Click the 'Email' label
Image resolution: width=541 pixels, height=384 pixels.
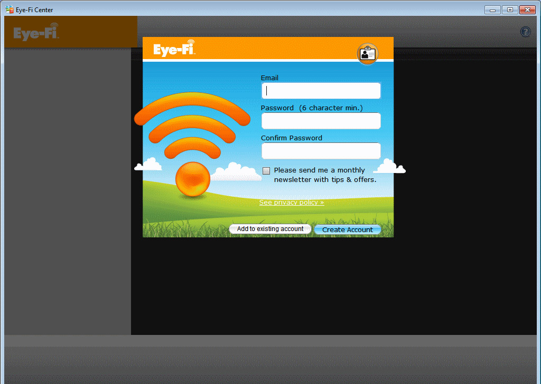(269, 78)
